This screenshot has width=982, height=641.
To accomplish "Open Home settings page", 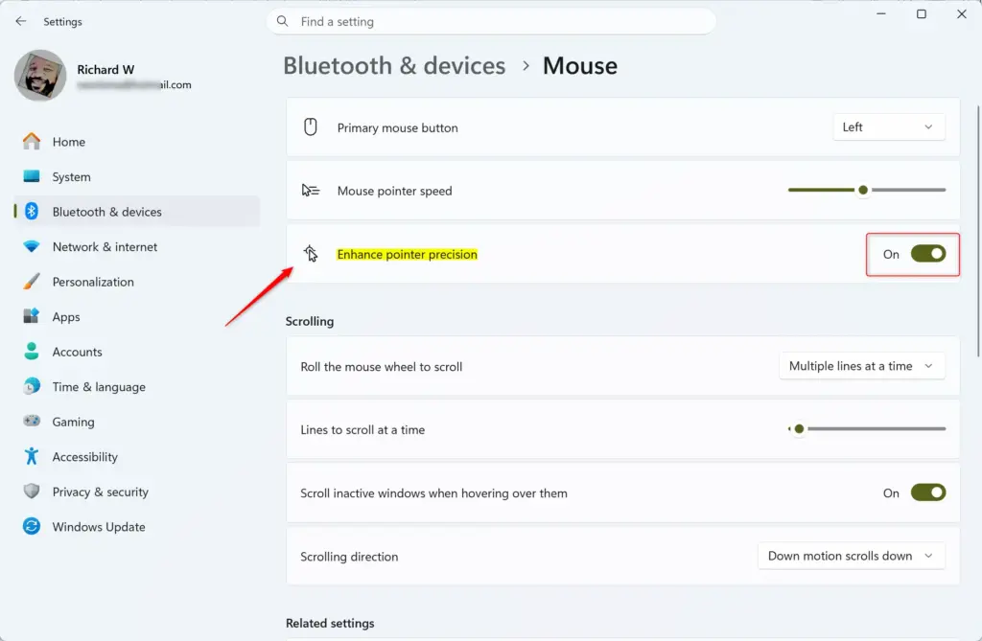I will [136, 142].
